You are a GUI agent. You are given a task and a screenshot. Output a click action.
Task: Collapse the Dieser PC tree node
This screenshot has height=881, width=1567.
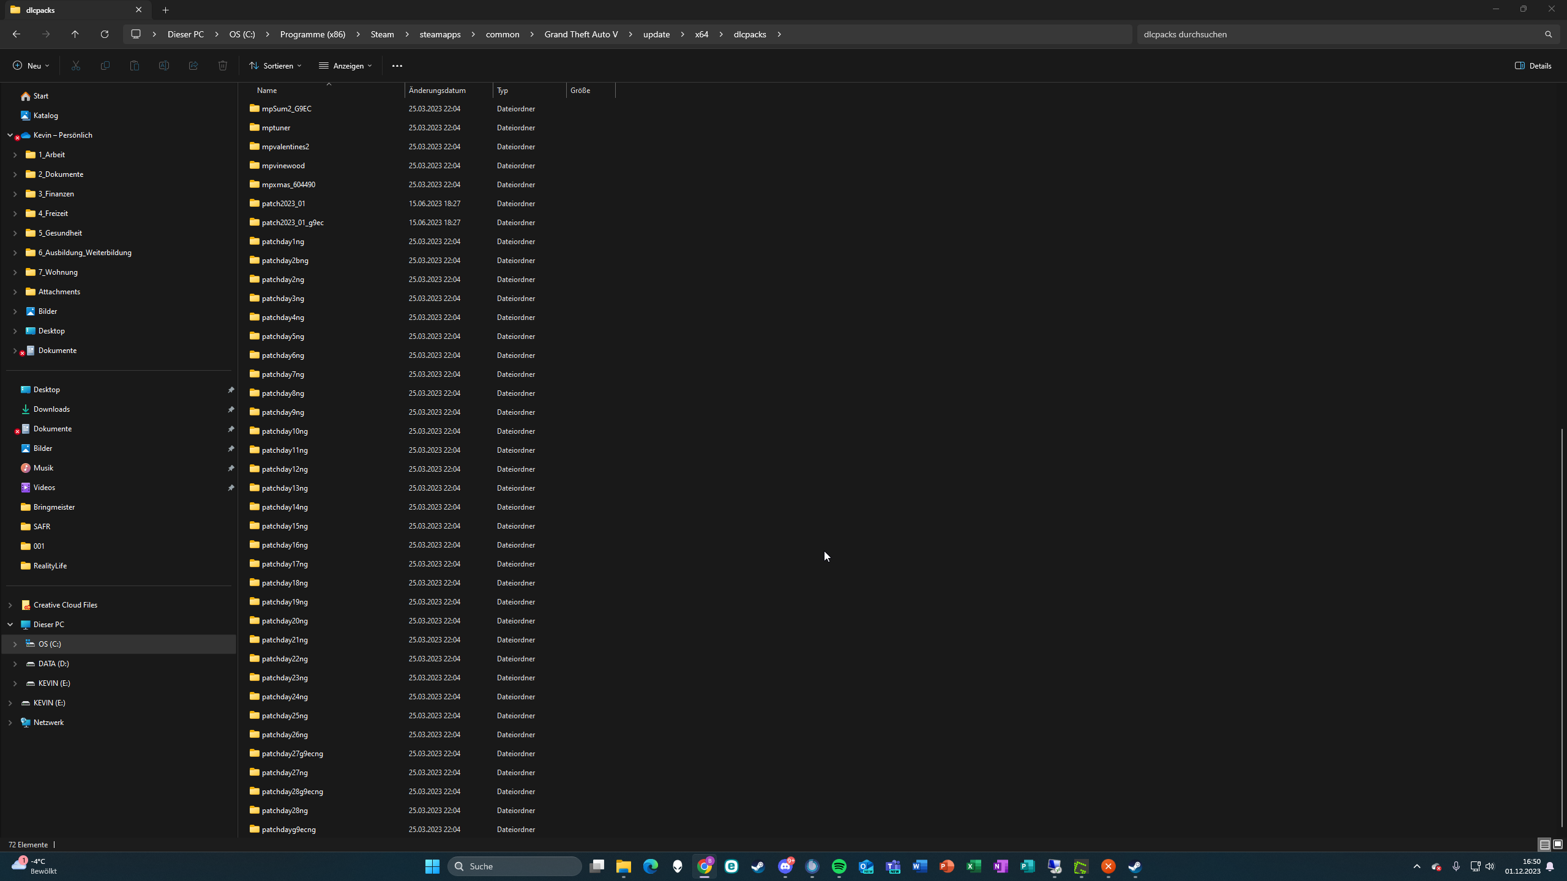(x=10, y=625)
